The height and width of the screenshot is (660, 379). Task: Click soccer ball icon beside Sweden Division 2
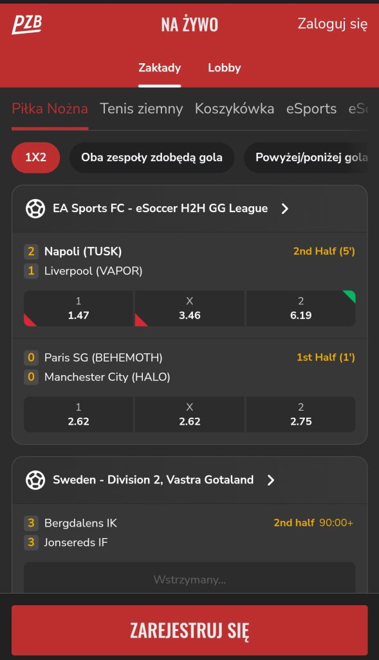[x=35, y=480]
